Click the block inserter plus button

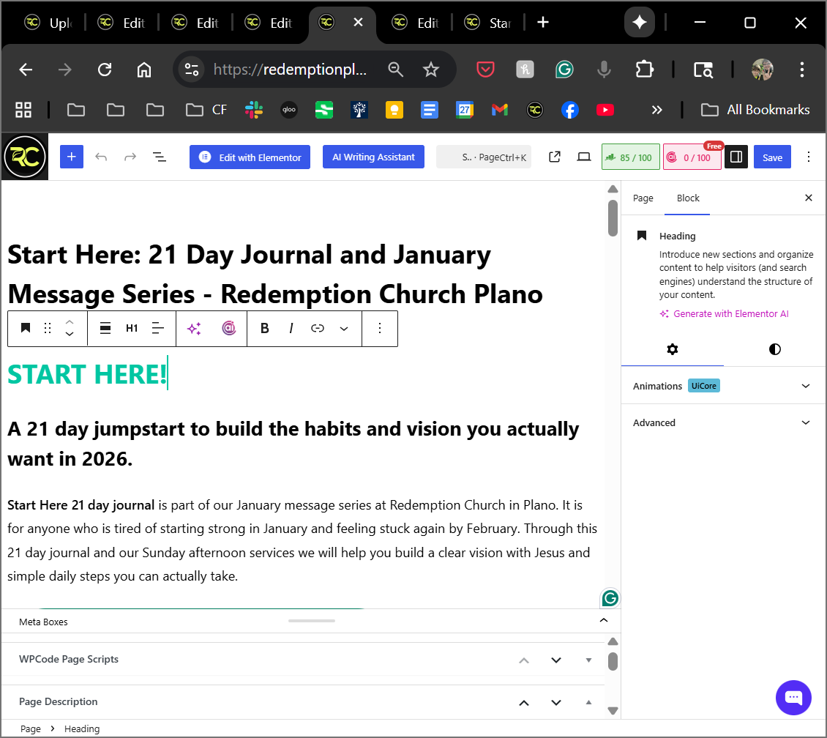click(x=71, y=157)
